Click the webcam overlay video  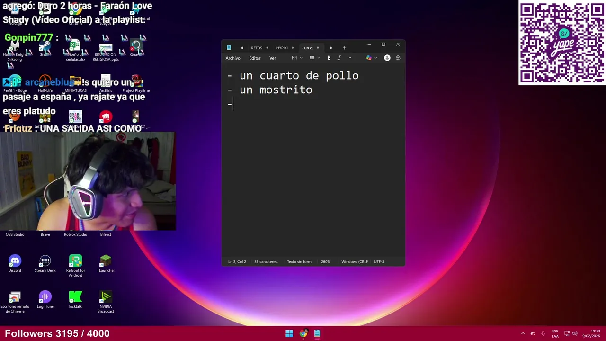pyautogui.click(x=88, y=181)
